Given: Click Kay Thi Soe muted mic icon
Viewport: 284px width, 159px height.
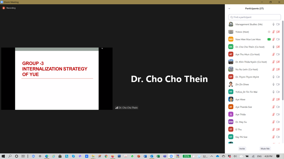Looking at the screenshot, I should (x=274, y=137).
